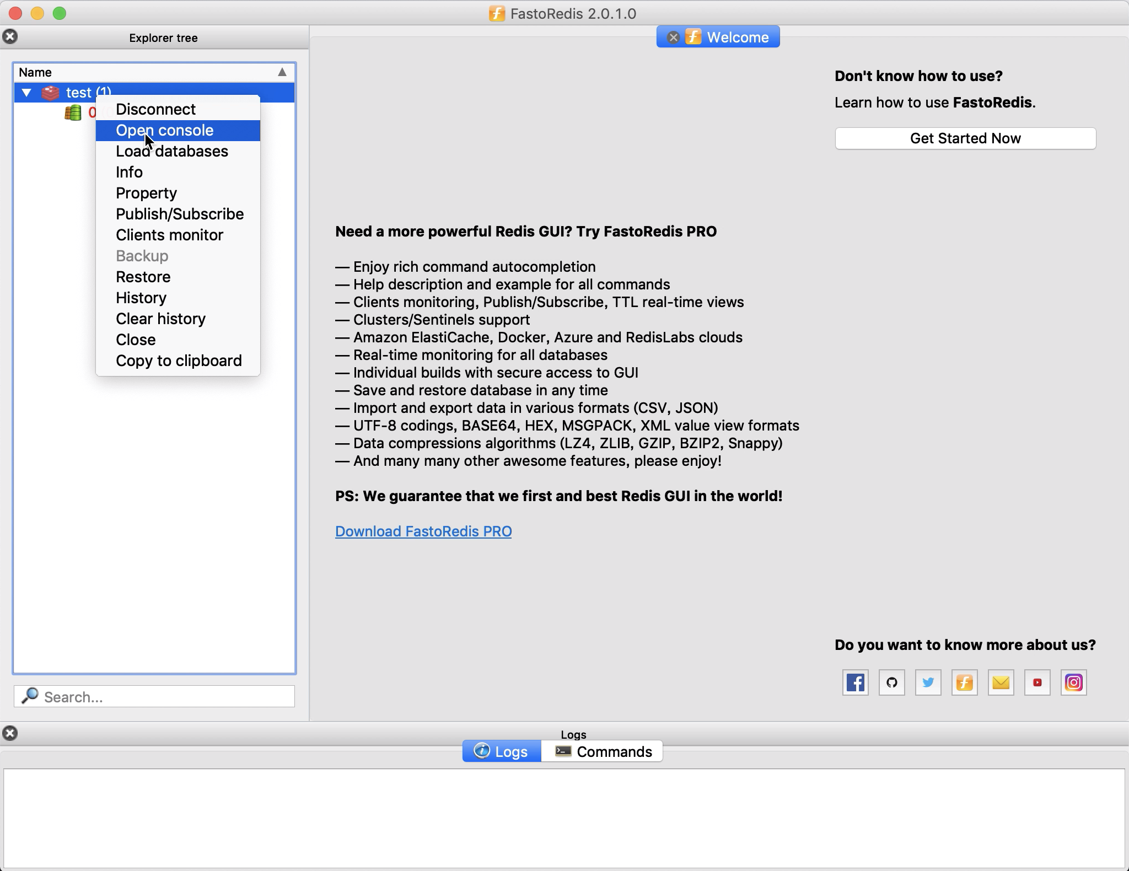Close the Welcome tab
The height and width of the screenshot is (871, 1129).
point(673,37)
